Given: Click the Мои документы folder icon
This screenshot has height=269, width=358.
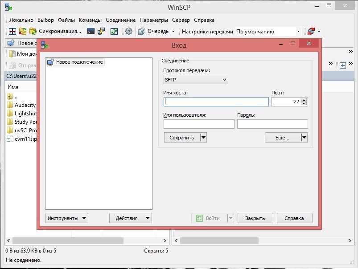Looking at the screenshot, I should [12, 54].
